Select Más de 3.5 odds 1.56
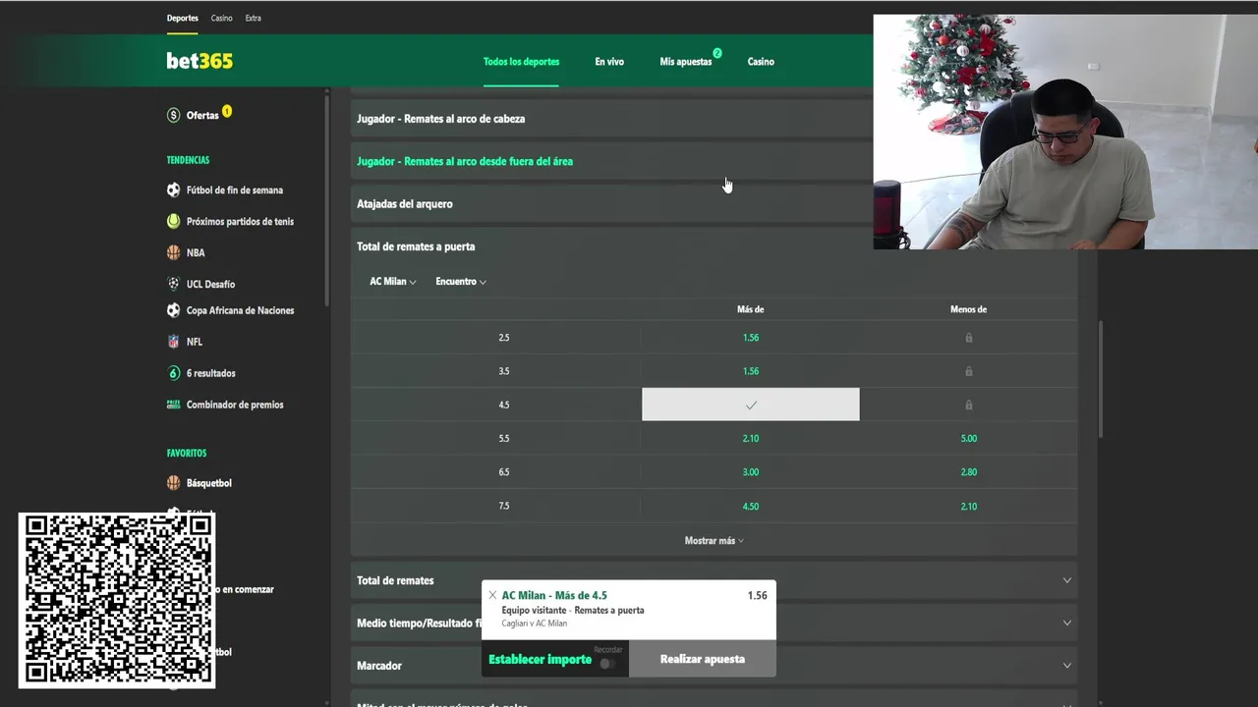This screenshot has height=707, width=1258. (x=751, y=371)
